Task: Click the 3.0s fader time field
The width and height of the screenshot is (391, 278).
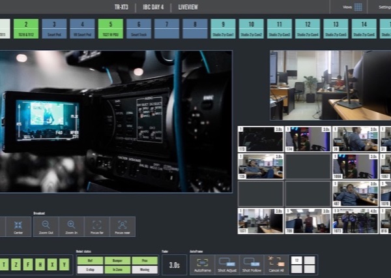Action: [174, 265]
